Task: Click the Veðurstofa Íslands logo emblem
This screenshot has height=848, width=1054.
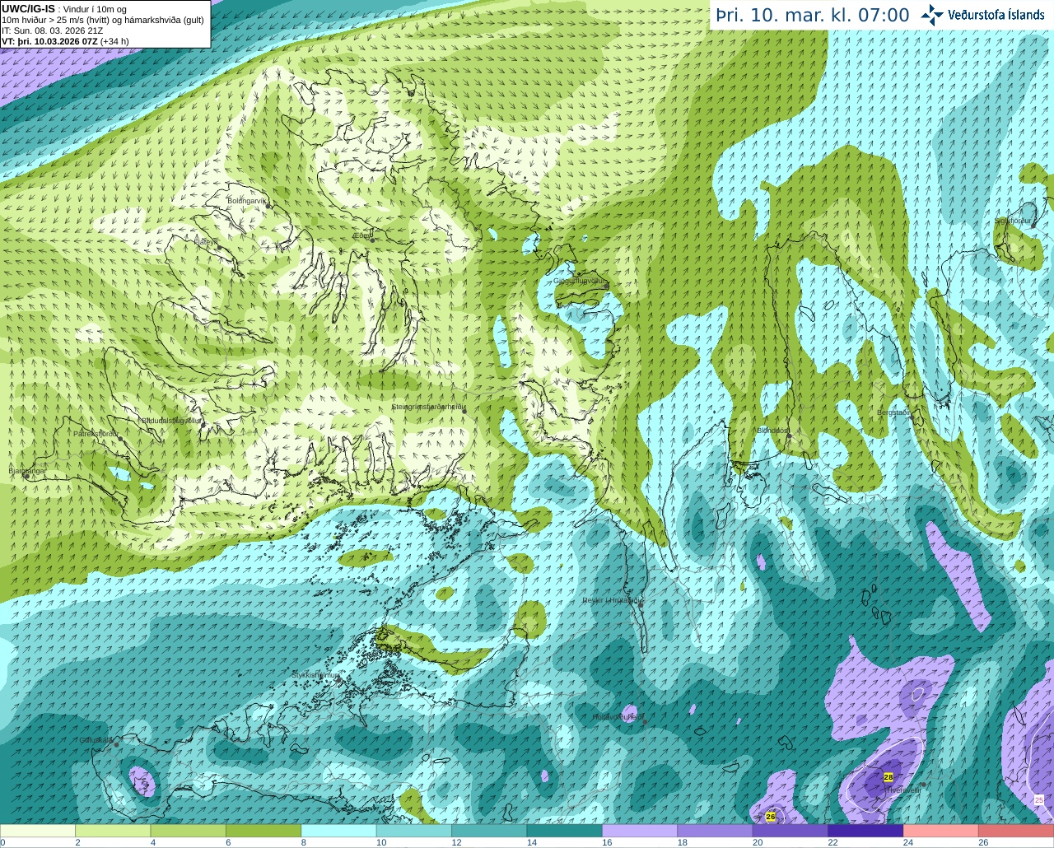Action: pyautogui.click(x=932, y=15)
